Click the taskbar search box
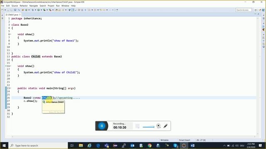266x149 pixels. 38,145
